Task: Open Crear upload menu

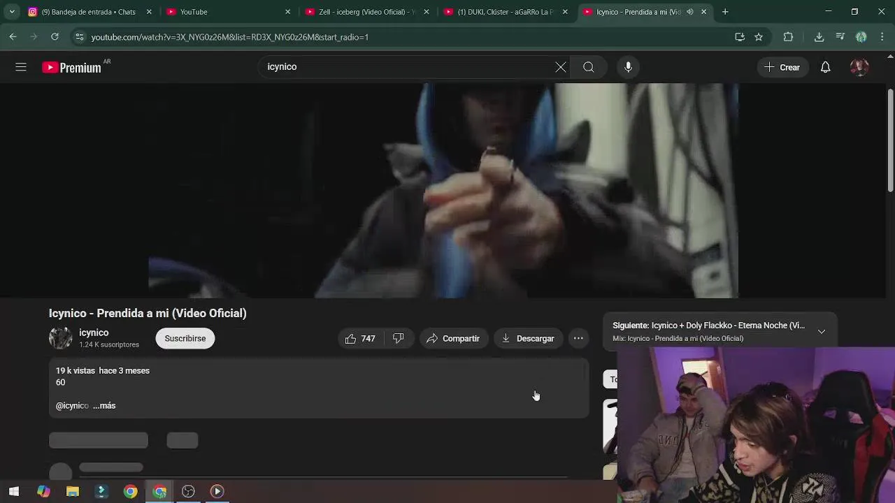Action: (x=782, y=67)
